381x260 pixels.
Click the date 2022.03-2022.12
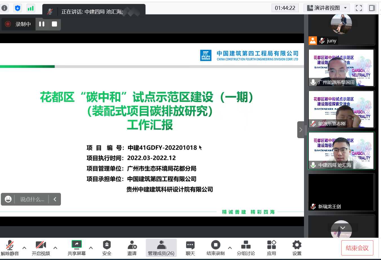pos(151,158)
